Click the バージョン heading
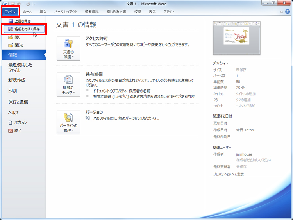The height and width of the screenshot is (220, 293). pos(94,112)
